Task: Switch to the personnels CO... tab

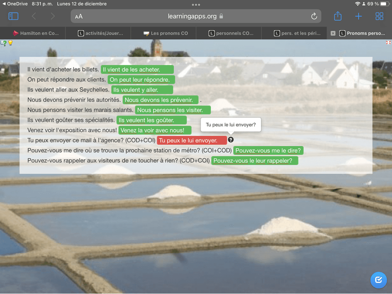Action: coord(229,33)
